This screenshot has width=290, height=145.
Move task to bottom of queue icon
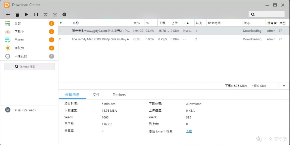tap(55, 15)
